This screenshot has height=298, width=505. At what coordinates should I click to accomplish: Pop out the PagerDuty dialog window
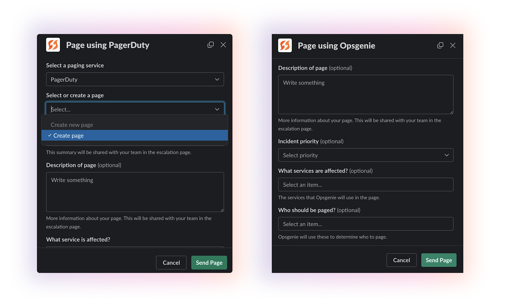click(210, 45)
